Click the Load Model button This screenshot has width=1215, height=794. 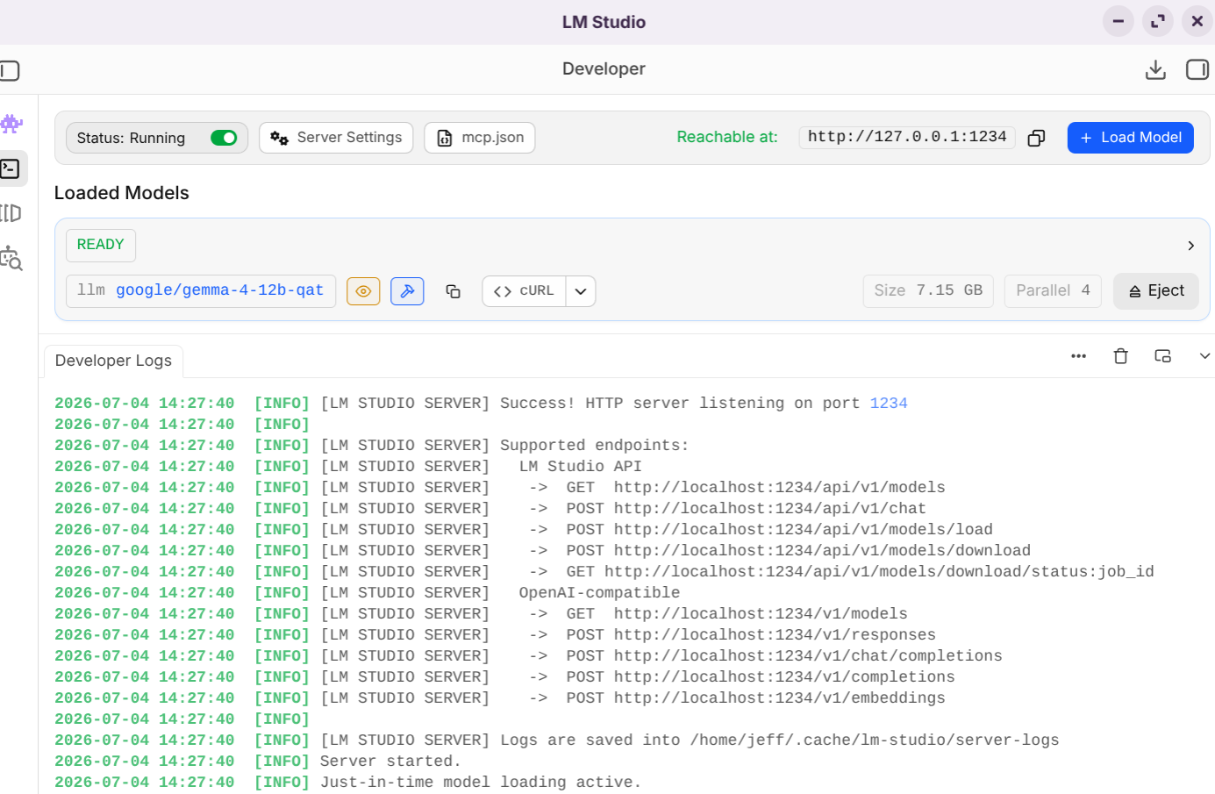[1130, 138]
